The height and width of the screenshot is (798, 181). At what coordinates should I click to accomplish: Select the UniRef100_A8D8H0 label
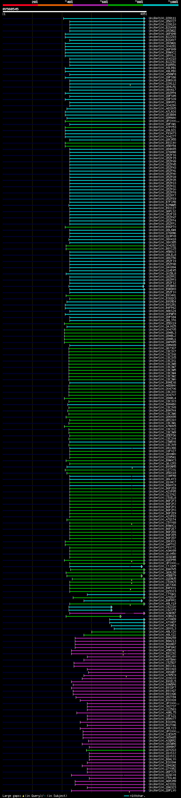[162, 386]
